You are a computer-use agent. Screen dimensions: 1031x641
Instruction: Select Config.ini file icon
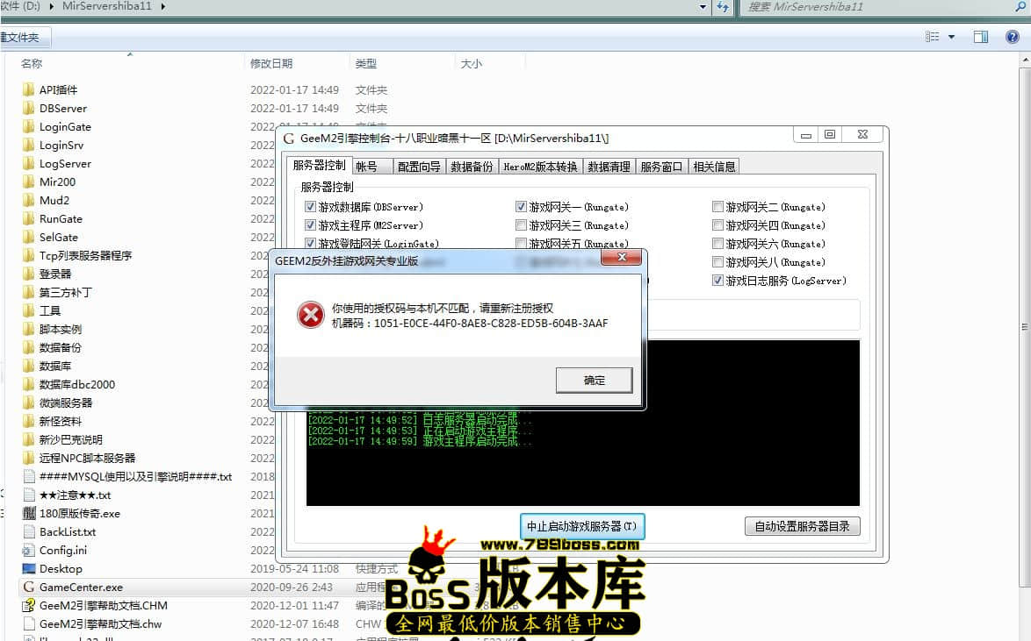click(x=28, y=550)
